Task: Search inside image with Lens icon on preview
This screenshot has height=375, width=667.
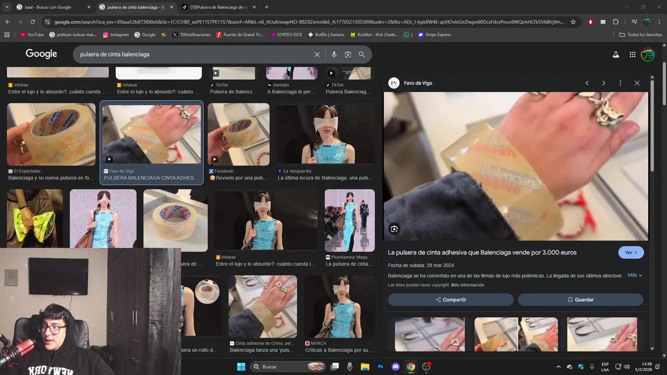Action: pos(394,229)
